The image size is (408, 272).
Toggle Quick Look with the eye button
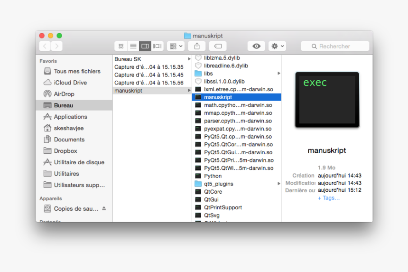tap(256, 46)
